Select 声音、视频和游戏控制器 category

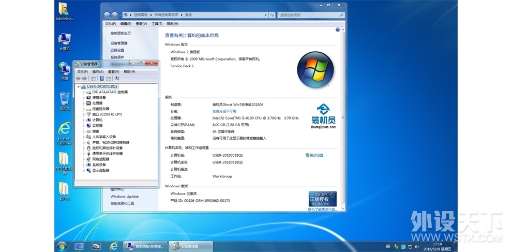111,142
